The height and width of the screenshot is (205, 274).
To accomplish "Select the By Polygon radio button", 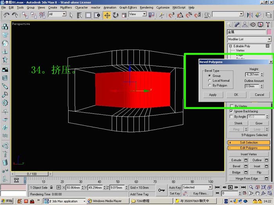I will click(x=209, y=86).
